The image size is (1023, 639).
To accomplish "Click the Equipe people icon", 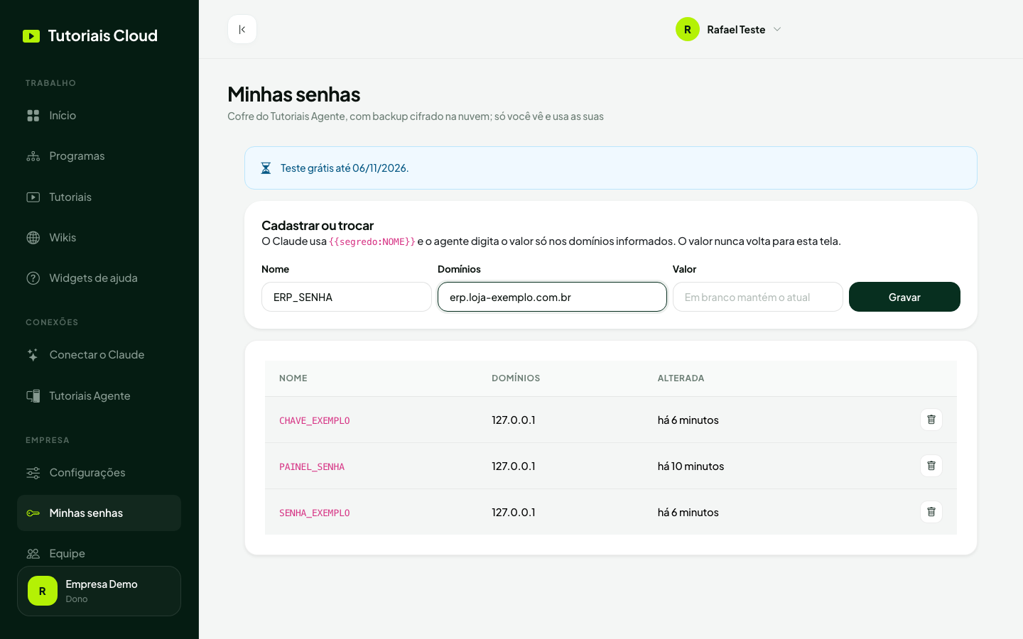I will tap(33, 554).
